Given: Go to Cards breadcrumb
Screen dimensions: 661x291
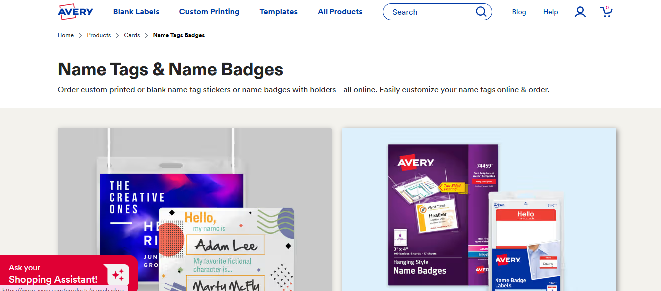Looking at the screenshot, I should tap(132, 35).
